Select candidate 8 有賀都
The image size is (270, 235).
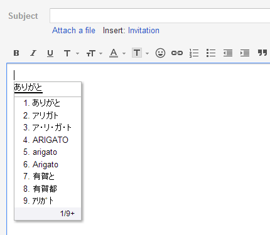click(x=48, y=189)
